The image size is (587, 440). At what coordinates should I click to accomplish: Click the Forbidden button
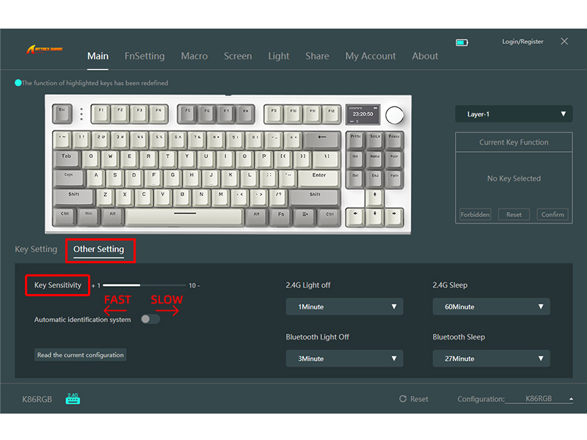point(475,214)
